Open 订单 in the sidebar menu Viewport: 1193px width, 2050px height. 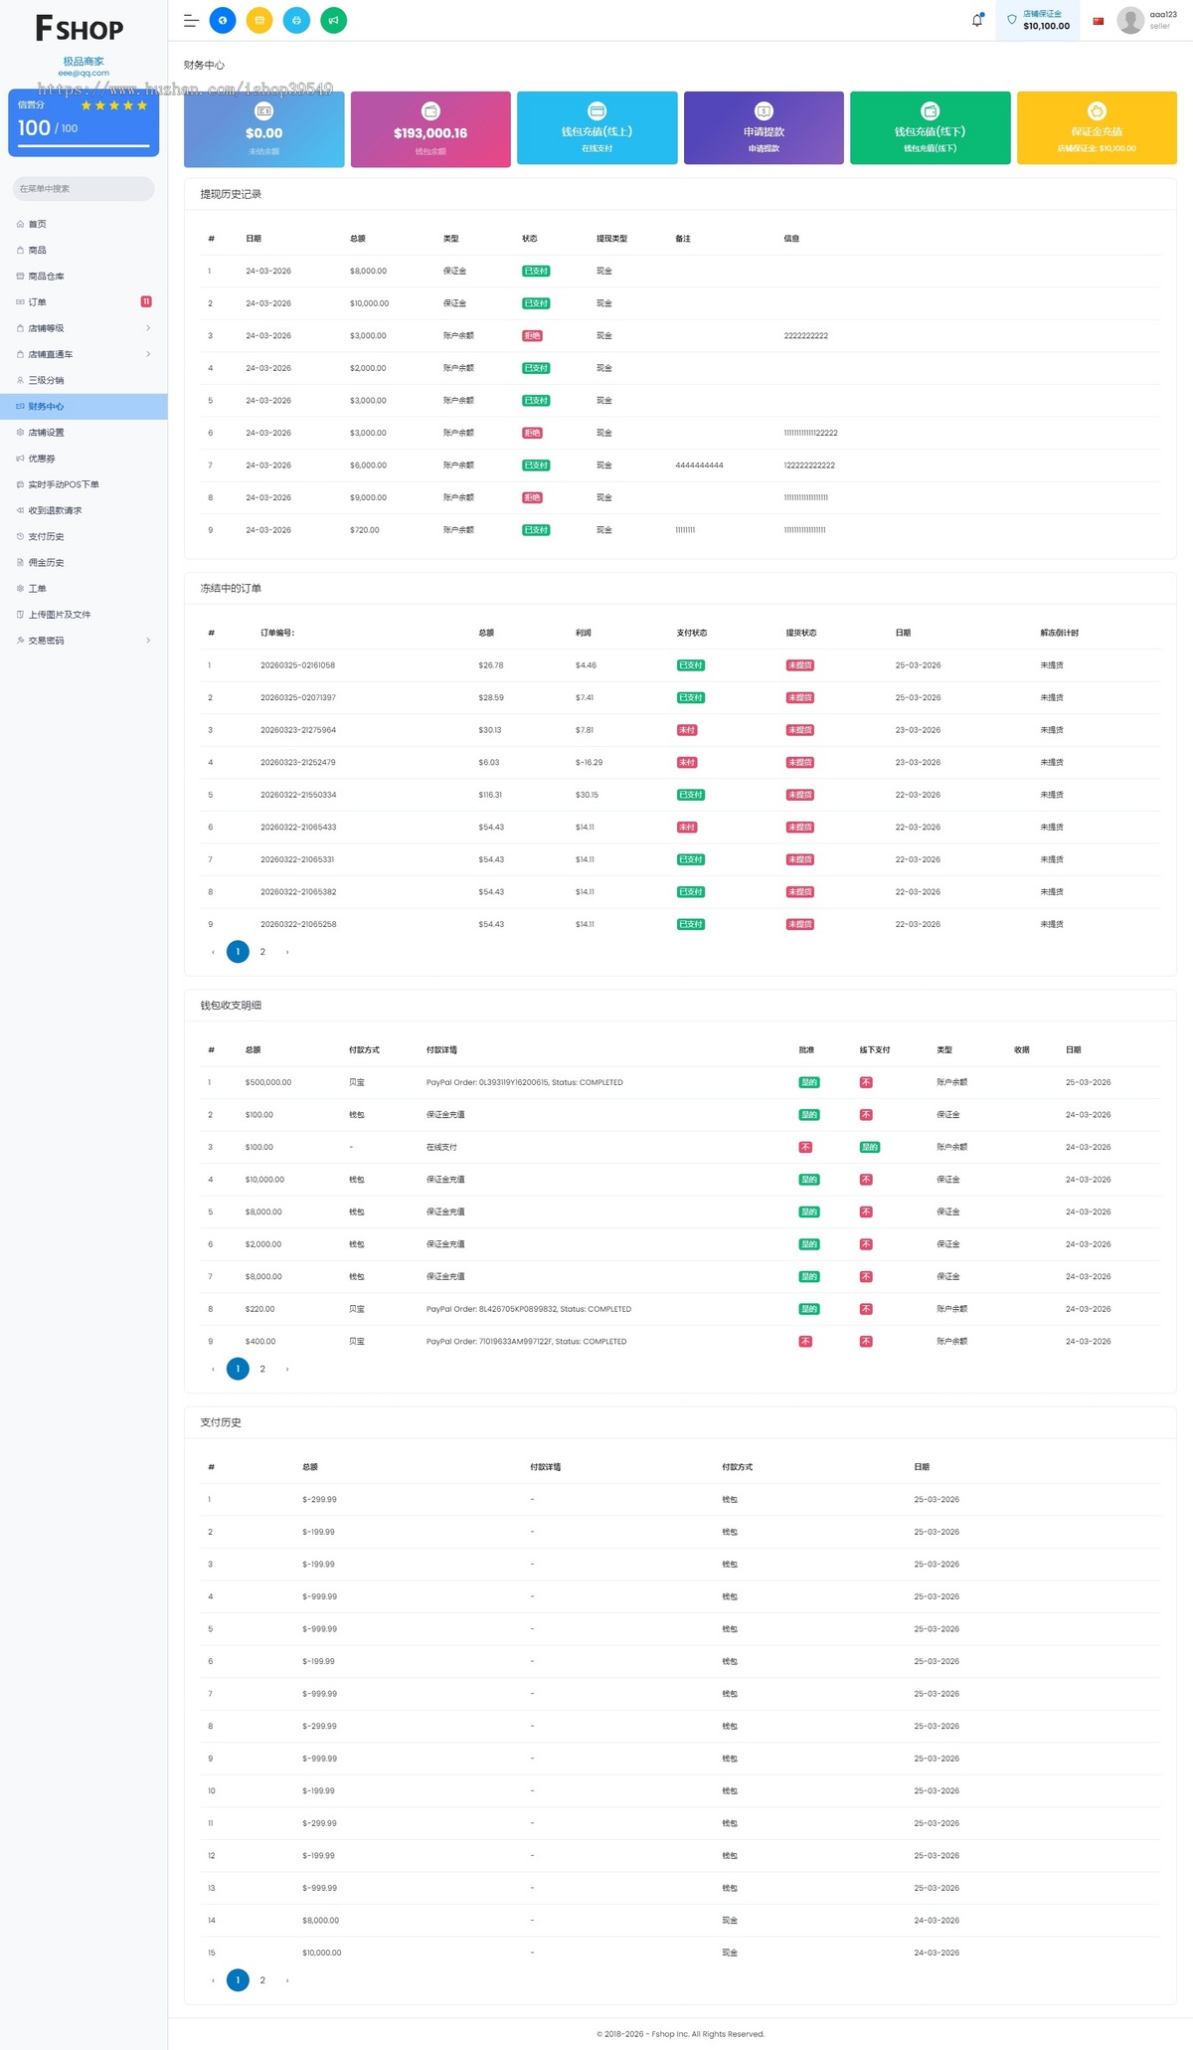tap(84, 301)
